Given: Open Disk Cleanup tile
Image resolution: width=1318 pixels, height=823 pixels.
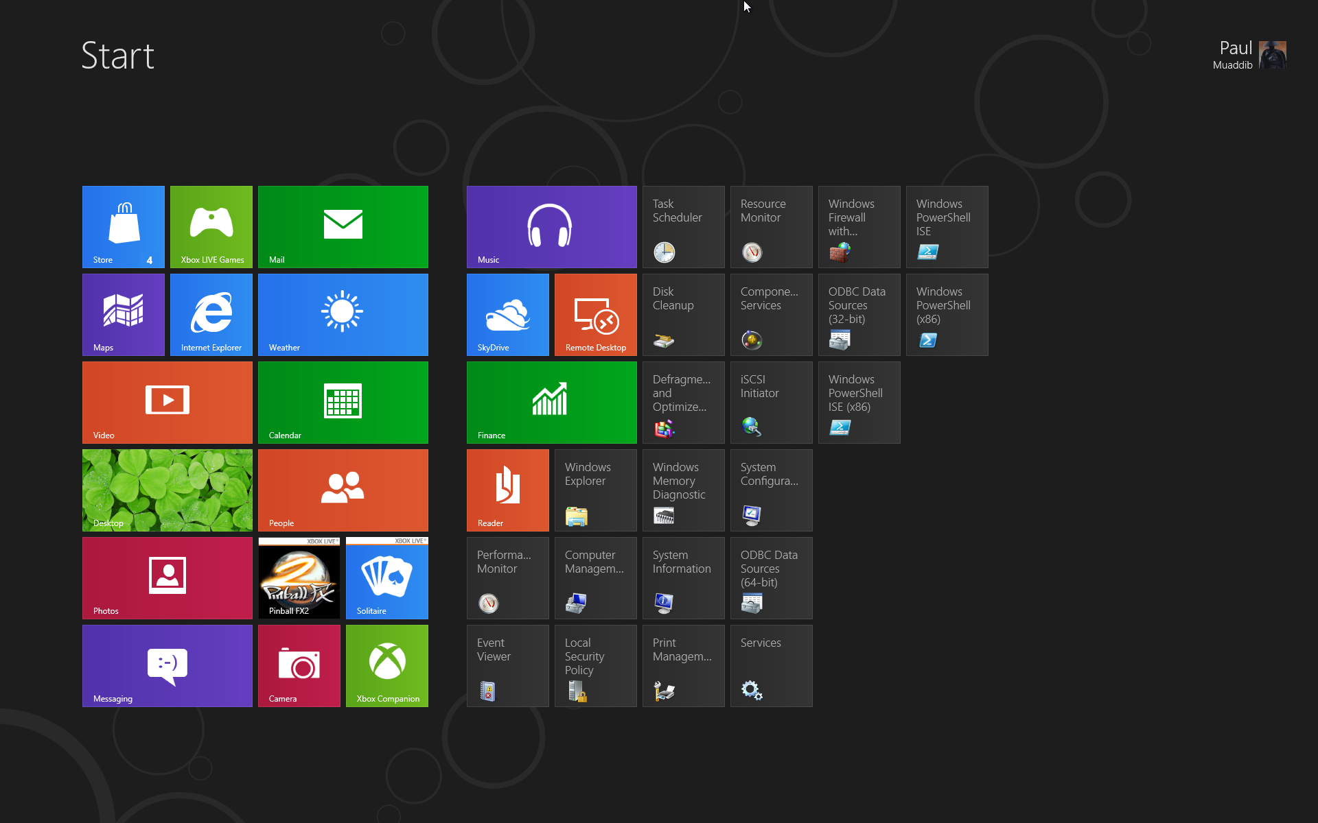Looking at the screenshot, I should tap(684, 315).
